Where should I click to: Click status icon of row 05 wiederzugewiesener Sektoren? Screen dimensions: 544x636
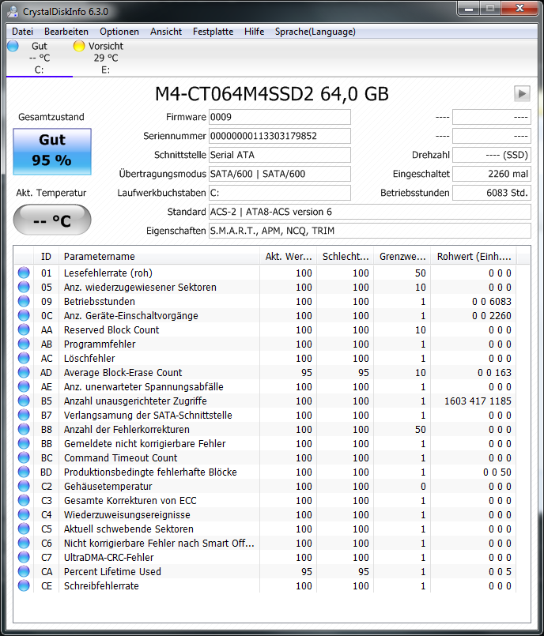click(x=24, y=287)
